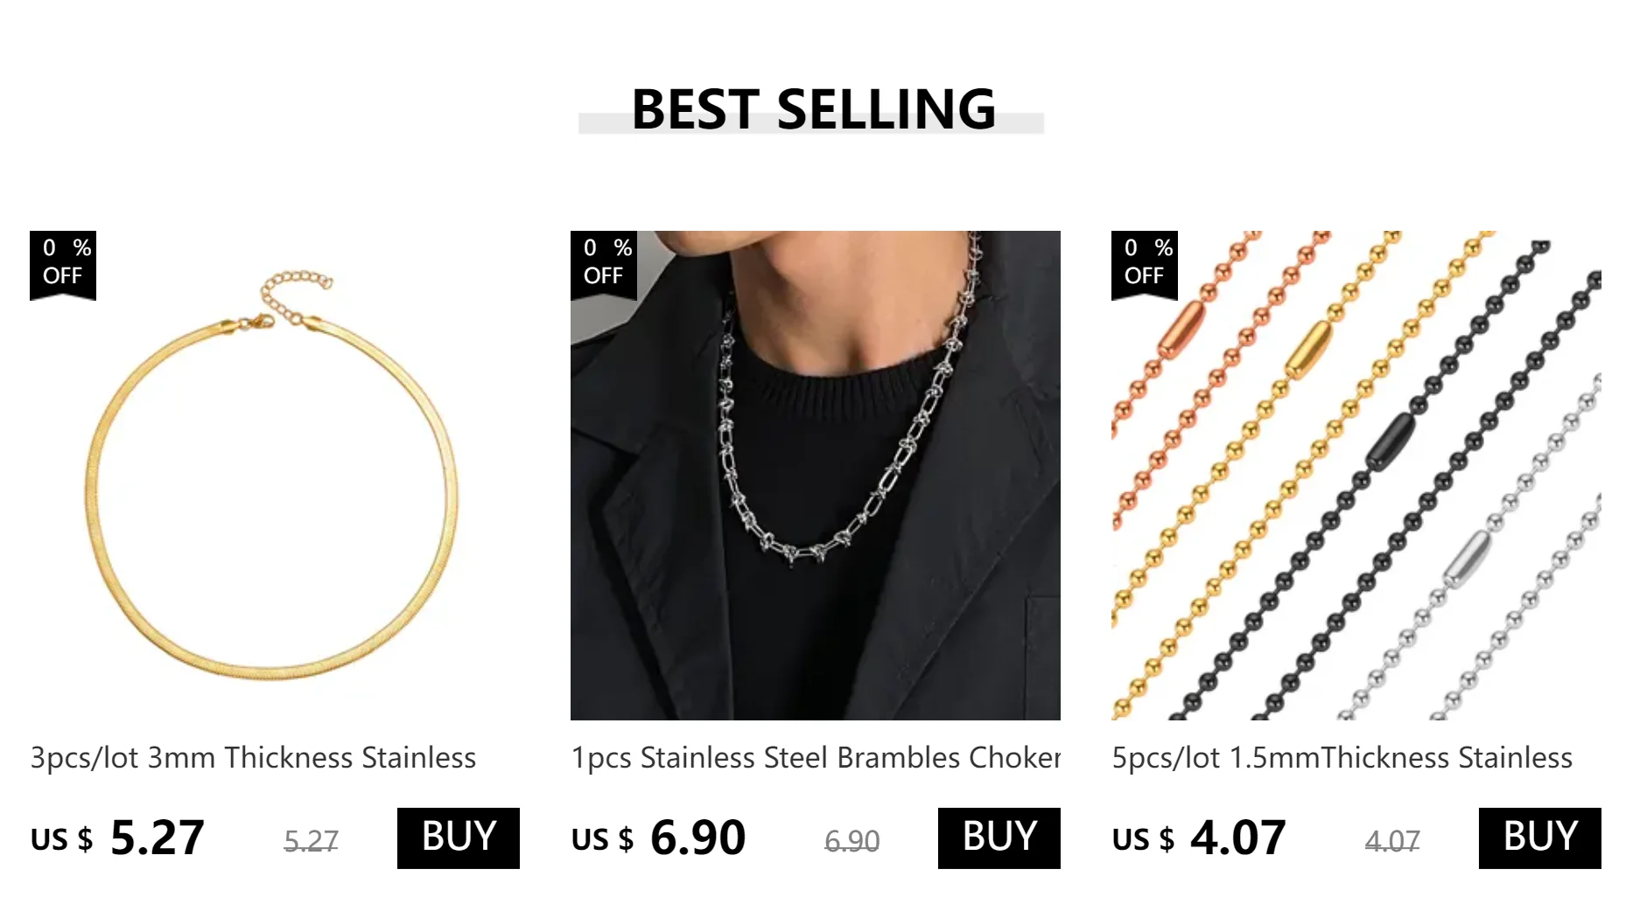Click BUY button for 5.27 snake chain

click(458, 838)
